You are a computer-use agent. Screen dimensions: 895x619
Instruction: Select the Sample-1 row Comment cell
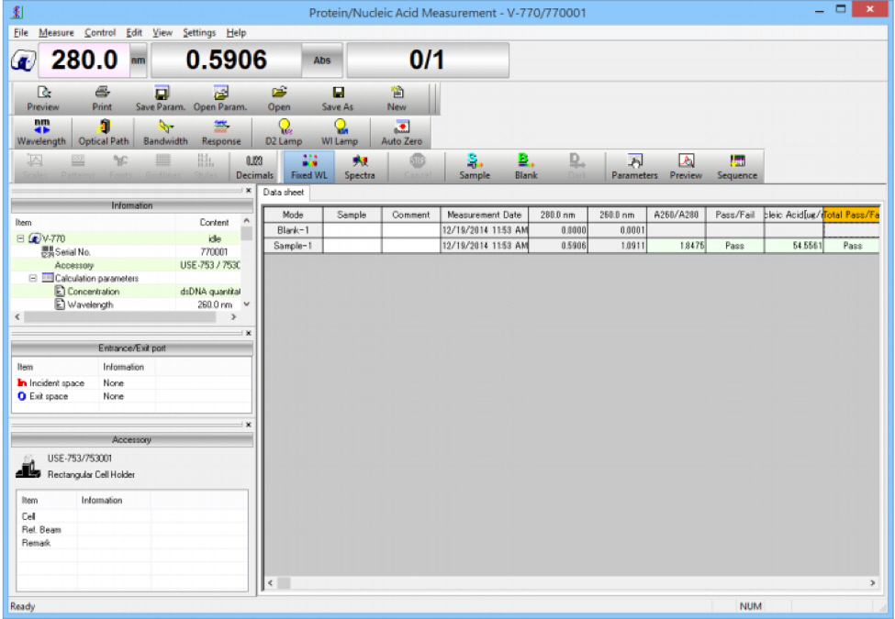pos(410,246)
